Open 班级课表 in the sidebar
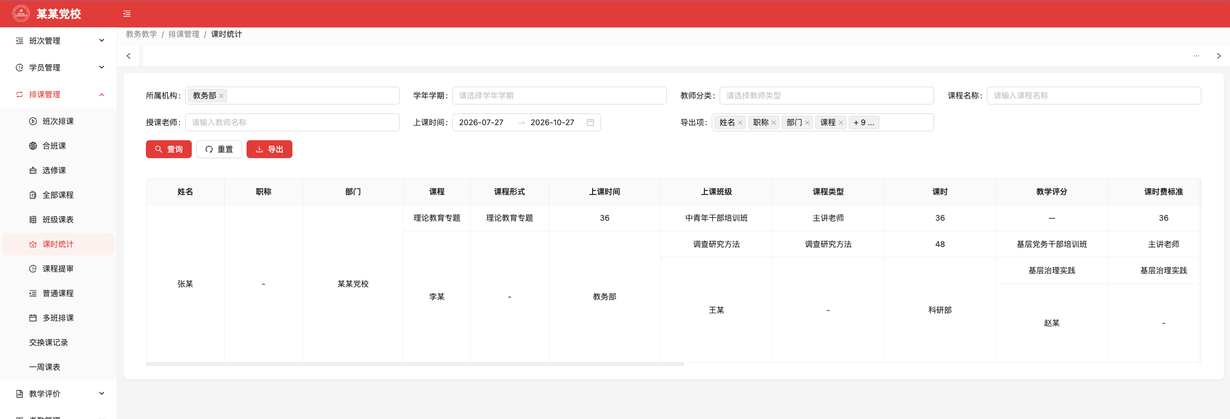The width and height of the screenshot is (1230, 419). 58,220
